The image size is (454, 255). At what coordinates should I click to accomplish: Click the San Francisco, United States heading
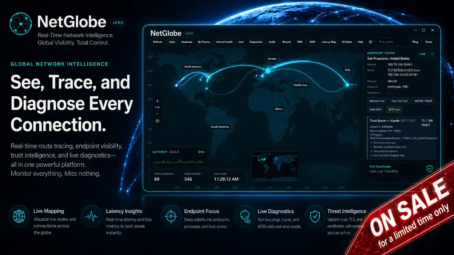(389, 59)
